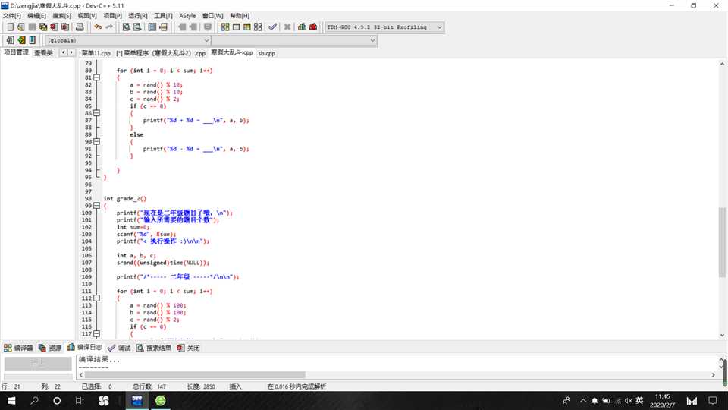Viewport: 728px width, 410px height.
Task: Switch to the 菜单程序(寒假大乱斗2).cpp tab
Action: 161,53
